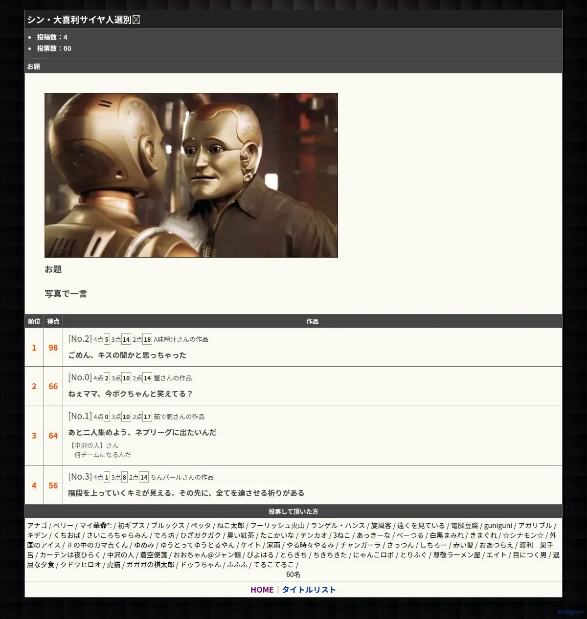Click voter name おおちゃん@ジャン鶴
587x619 pixels.
(207, 555)
